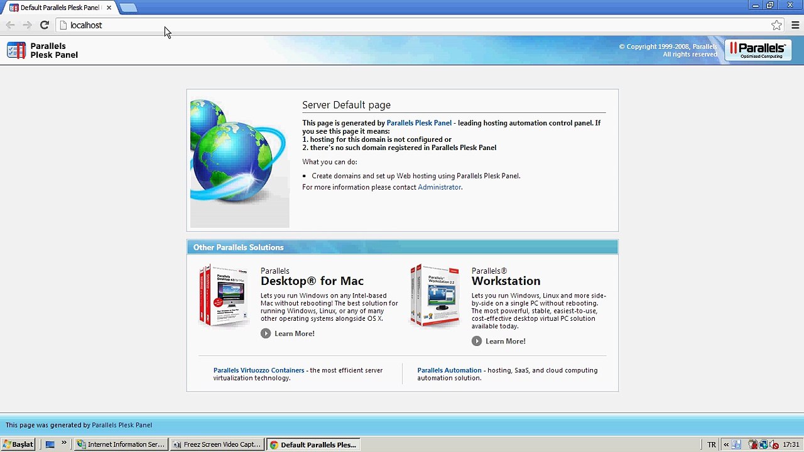Open the Başlat start button

point(18,444)
